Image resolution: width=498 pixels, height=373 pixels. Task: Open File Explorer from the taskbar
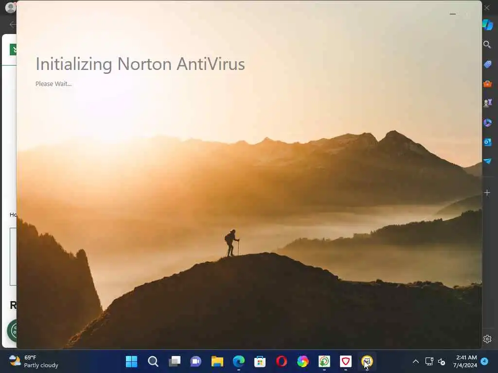click(x=217, y=361)
